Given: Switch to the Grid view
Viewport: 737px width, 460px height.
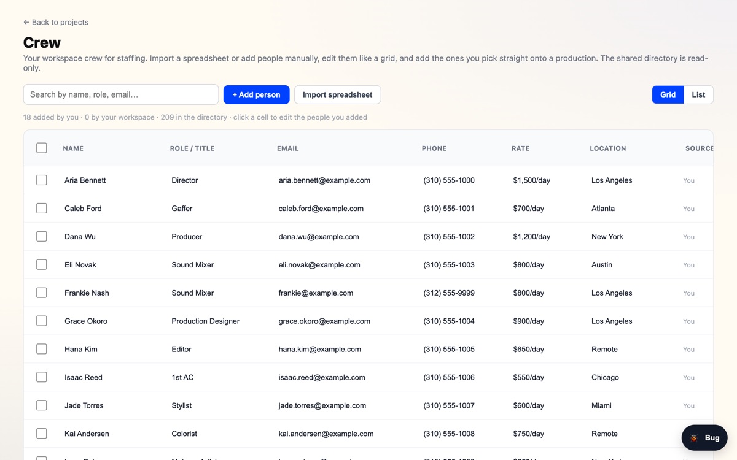Looking at the screenshot, I should [x=668, y=94].
